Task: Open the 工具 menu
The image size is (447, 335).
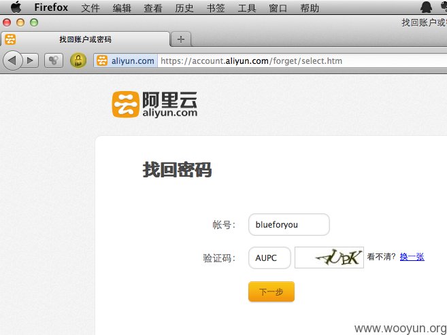Action: [x=247, y=8]
